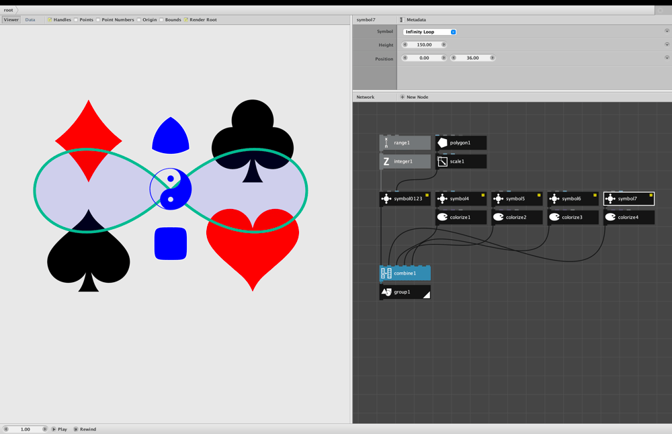Click the colorize3 node icon

tap(554, 217)
